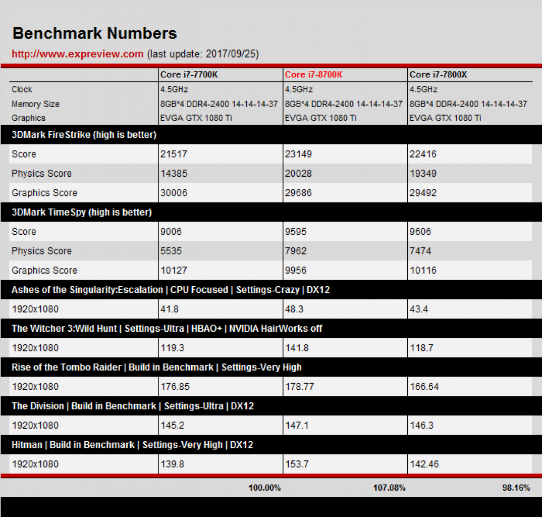Image resolution: width=542 pixels, height=517 pixels.
Task: Click Physics Score value 14385
Action: coord(174,173)
